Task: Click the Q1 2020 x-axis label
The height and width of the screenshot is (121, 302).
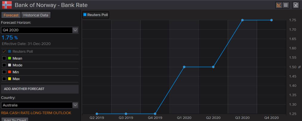Action: 184,118
